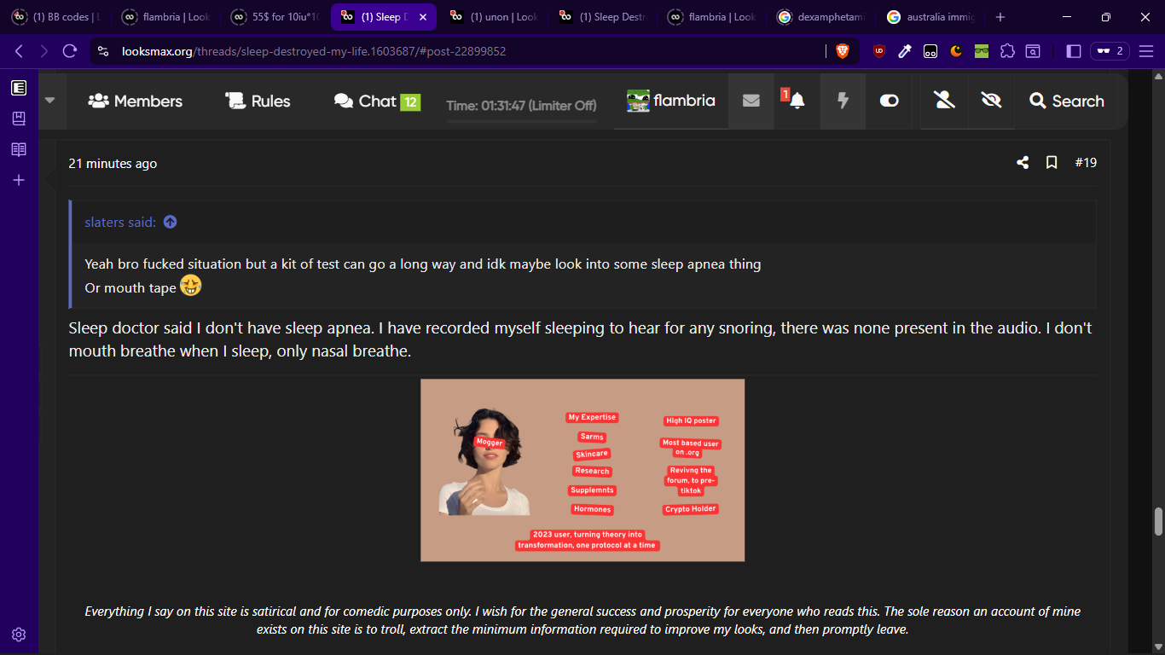Close the active Sleep Destroyed tab
This screenshot has width=1165, height=655.
[423, 17]
